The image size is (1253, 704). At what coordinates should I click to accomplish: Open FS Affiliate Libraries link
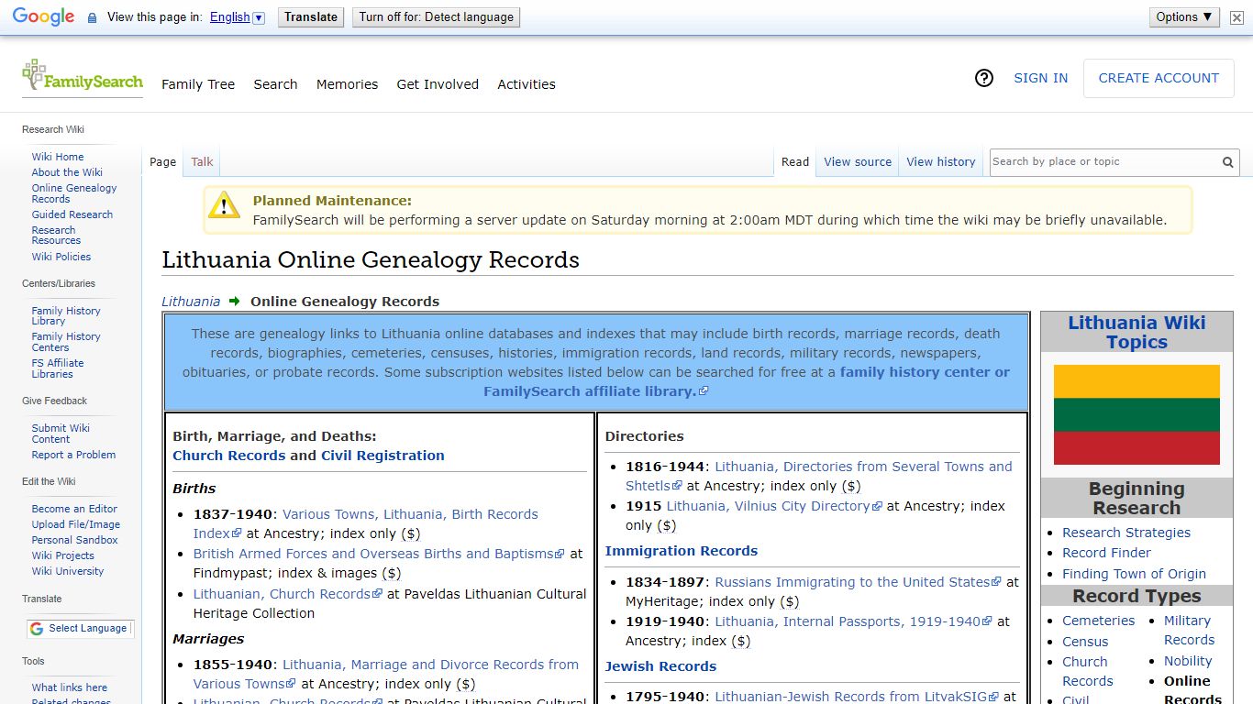(x=58, y=368)
